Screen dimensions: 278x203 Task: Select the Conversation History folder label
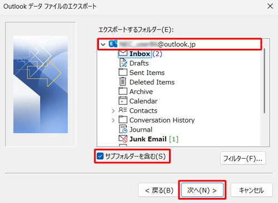click(x=162, y=120)
